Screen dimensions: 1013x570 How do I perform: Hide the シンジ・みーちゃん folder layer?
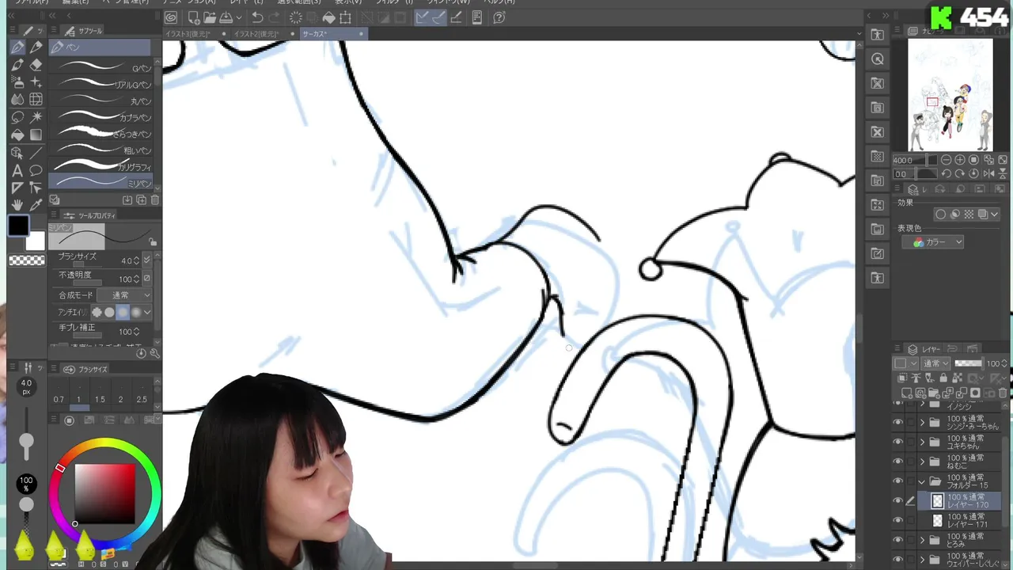[x=897, y=422]
